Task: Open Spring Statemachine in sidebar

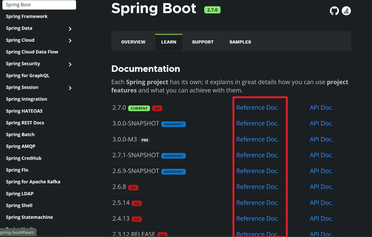Action: click(29, 217)
